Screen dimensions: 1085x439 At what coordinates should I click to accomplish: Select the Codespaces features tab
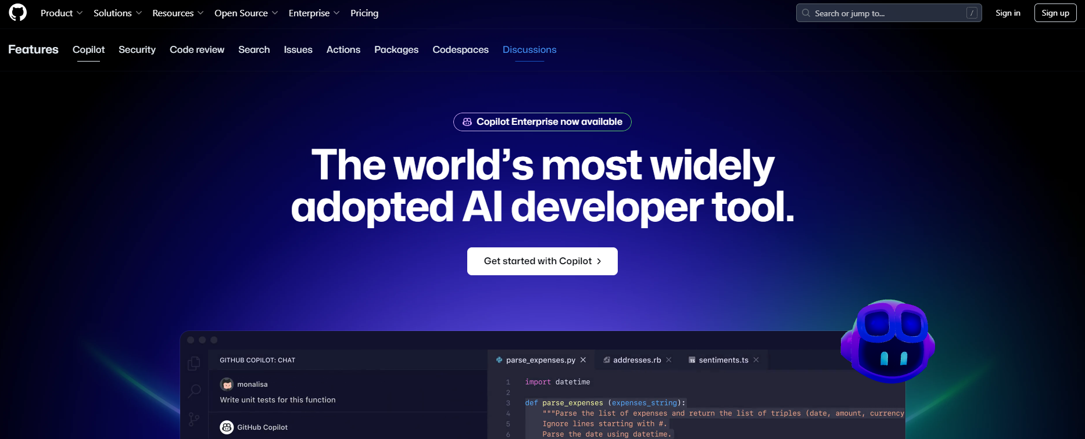pyautogui.click(x=460, y=50)
